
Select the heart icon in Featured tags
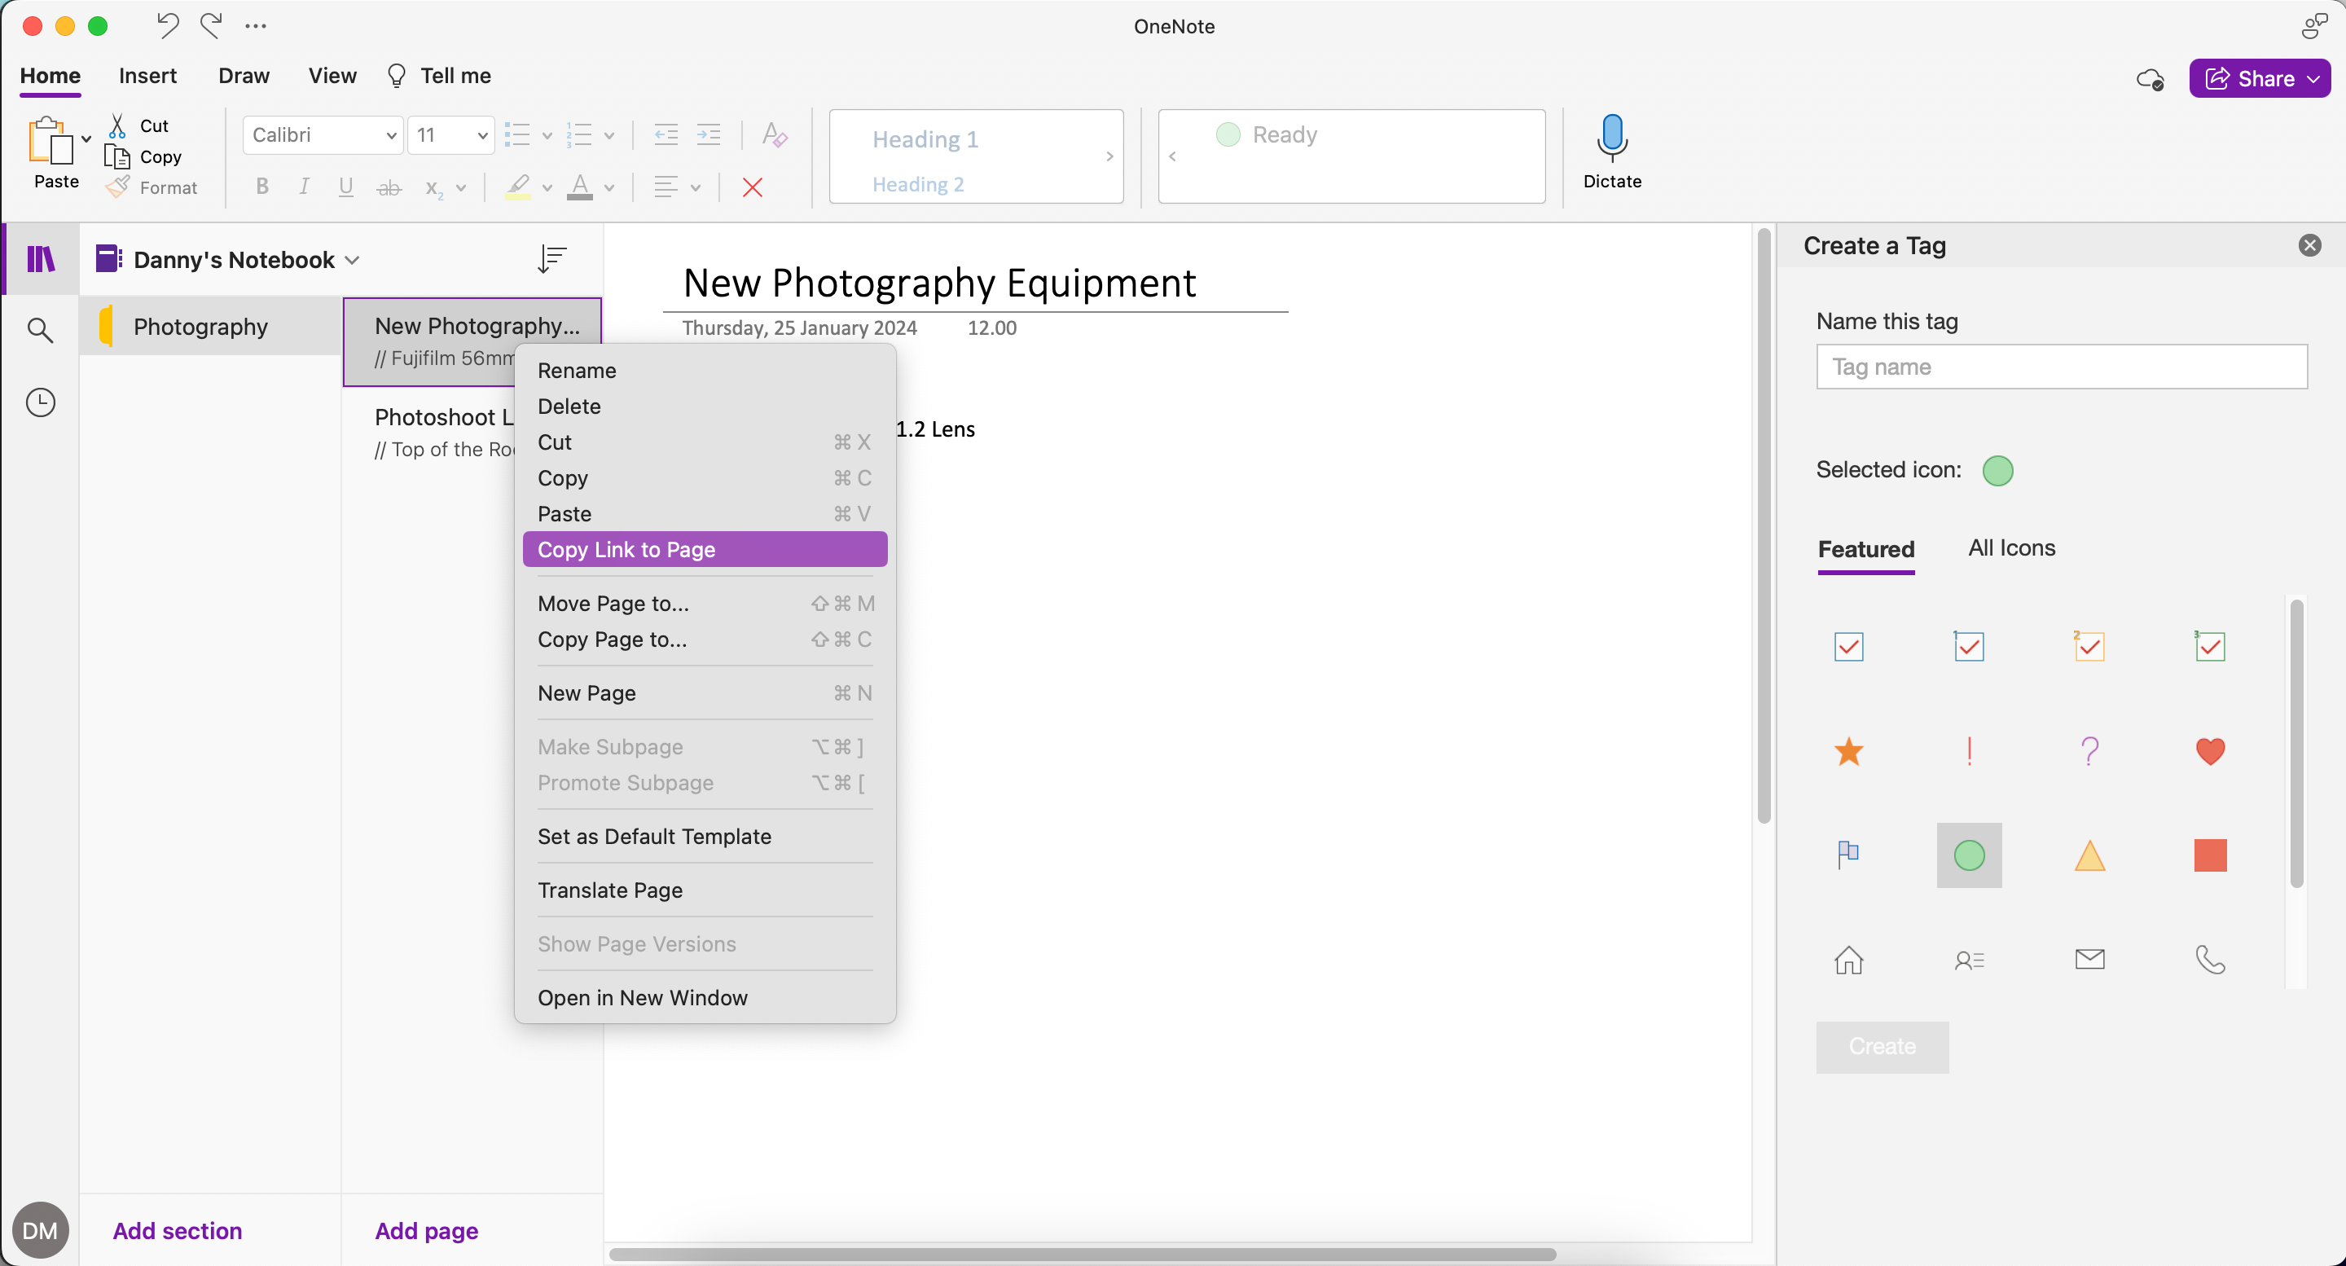click(2209, 751)
